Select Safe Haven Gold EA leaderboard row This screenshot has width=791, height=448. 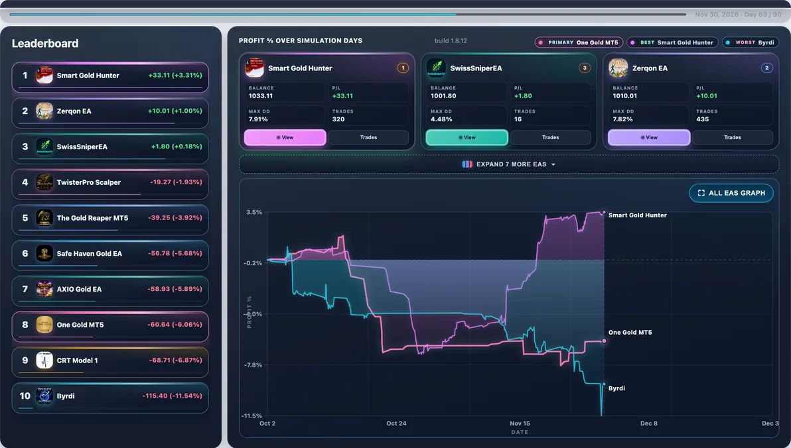point(110,256)
